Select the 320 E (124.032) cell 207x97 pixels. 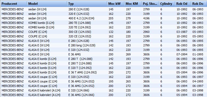[x=79, y=14]
